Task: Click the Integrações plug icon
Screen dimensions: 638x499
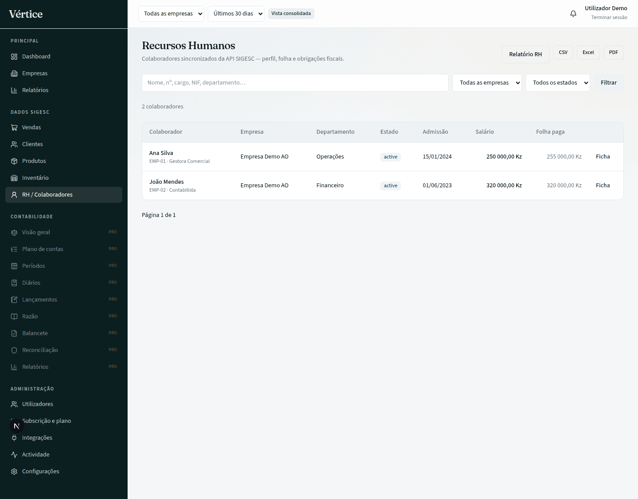Action: pos(14,438)
